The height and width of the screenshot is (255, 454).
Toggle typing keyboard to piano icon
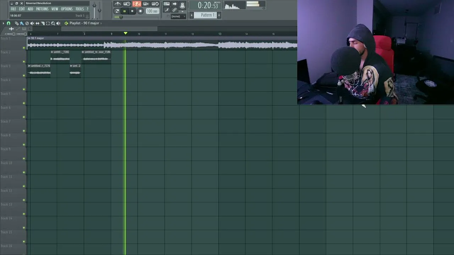click(x=166, y=4)
